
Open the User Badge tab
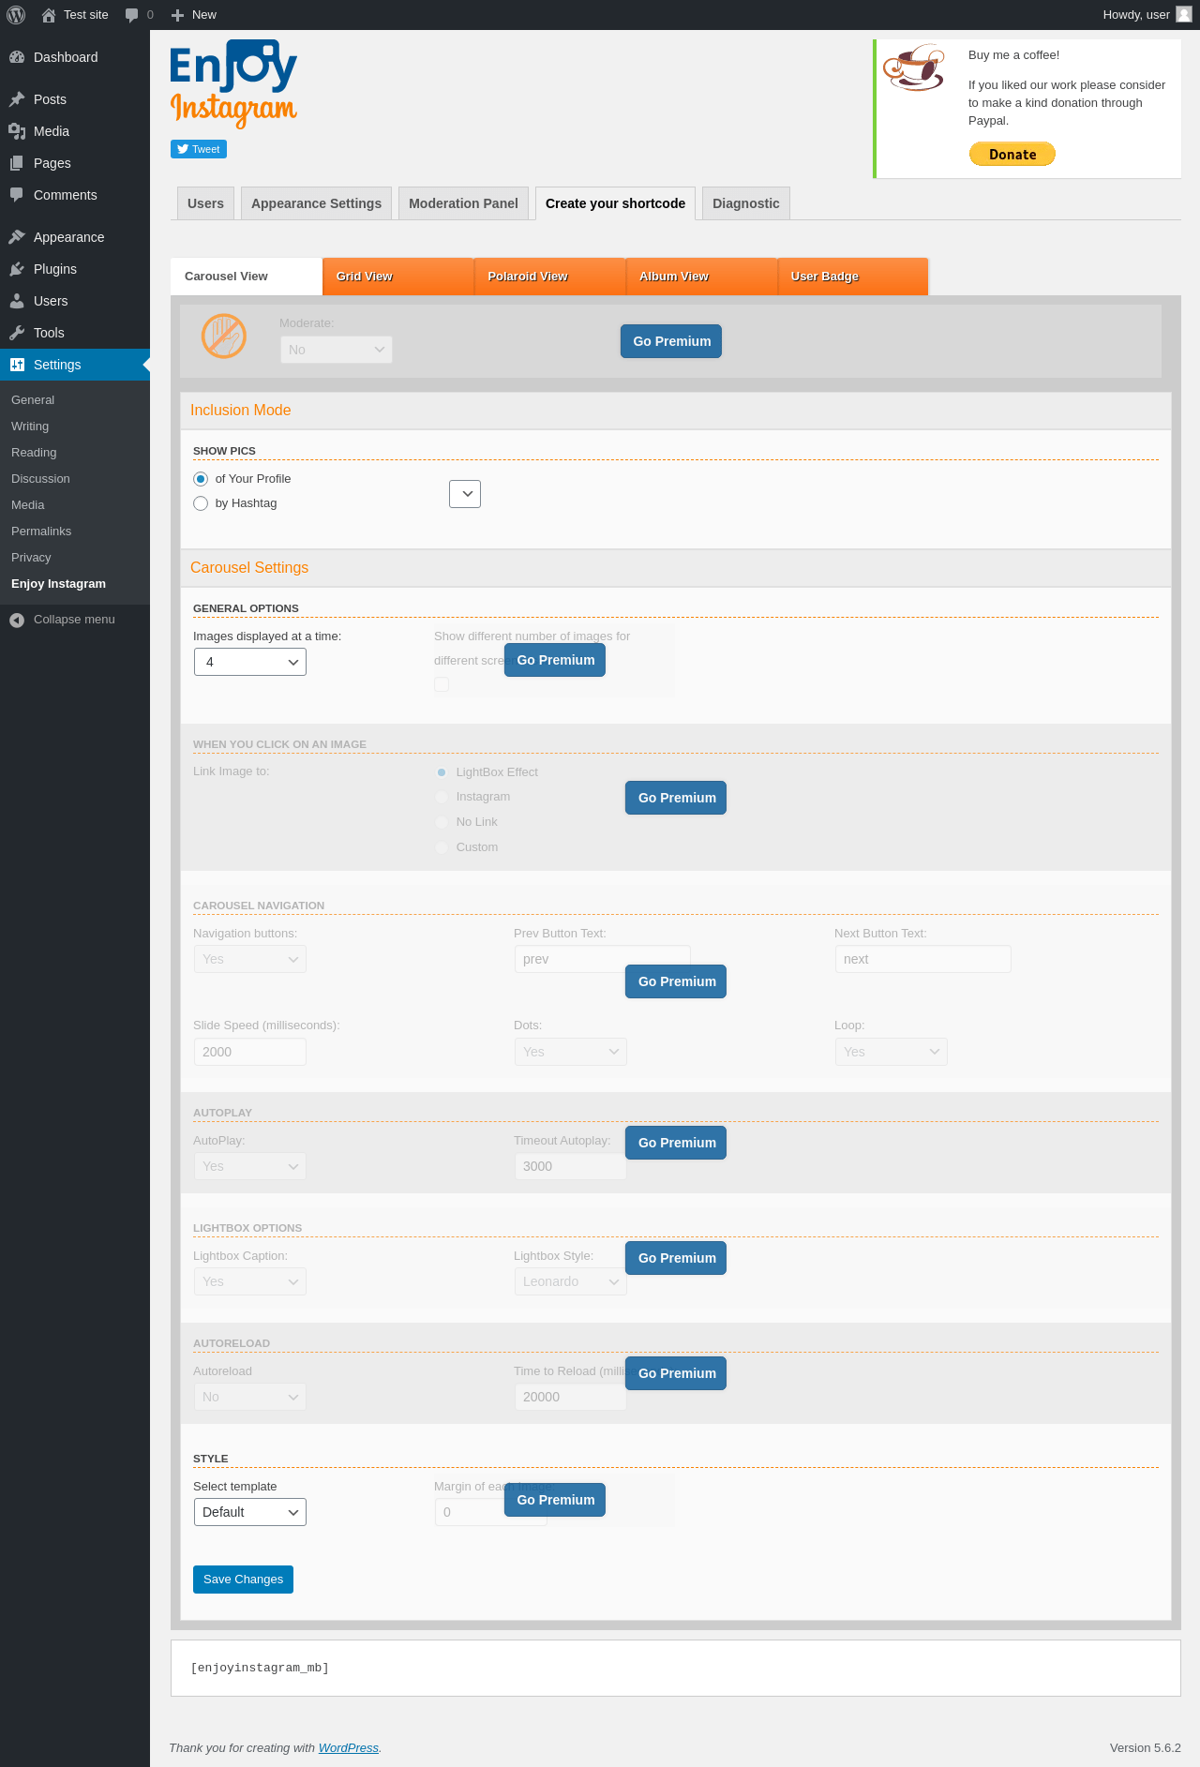[853, 277]
